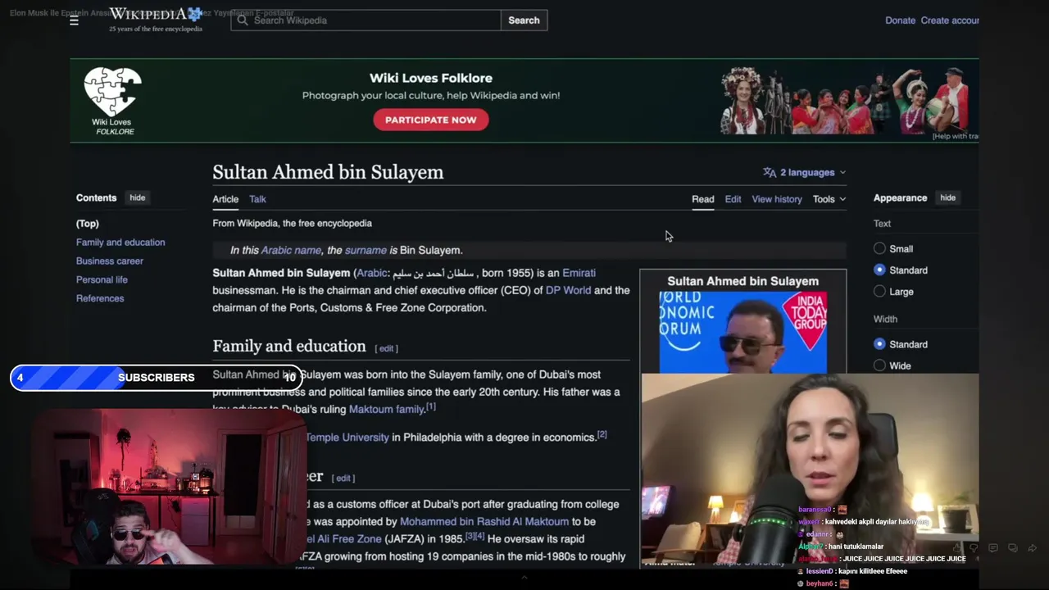Click the Donate link
The height and width of the screenshot is (590, 1049).
coord(900,20)
